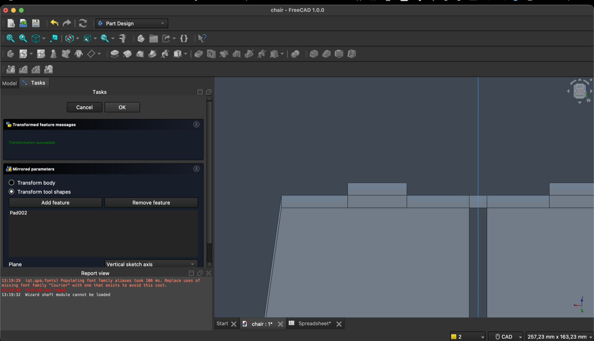Image resolution: width=594 pixels, height=341 pixels.
Task: Click the export link arrow icon
Action: pos(166,39)
